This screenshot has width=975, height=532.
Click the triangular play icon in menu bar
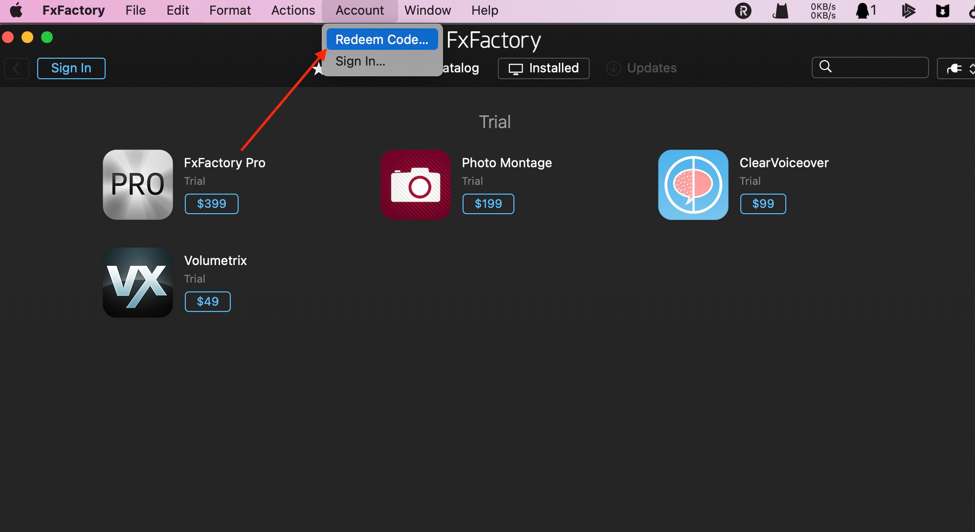pyautogui.click(x=908, y=11)
